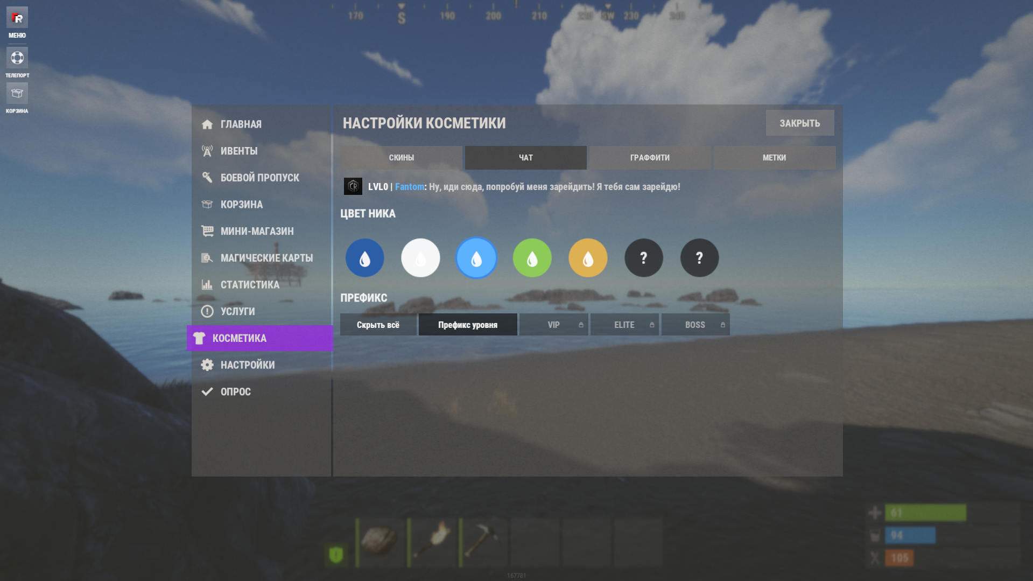Viewport: 1033px width, 581px height.
Task: Open the Метки tab
Action: point(774,158)
